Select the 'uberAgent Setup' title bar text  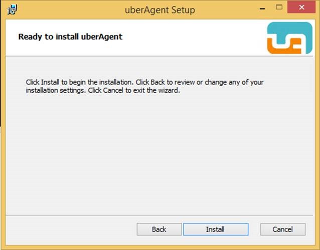coord(160,10)
